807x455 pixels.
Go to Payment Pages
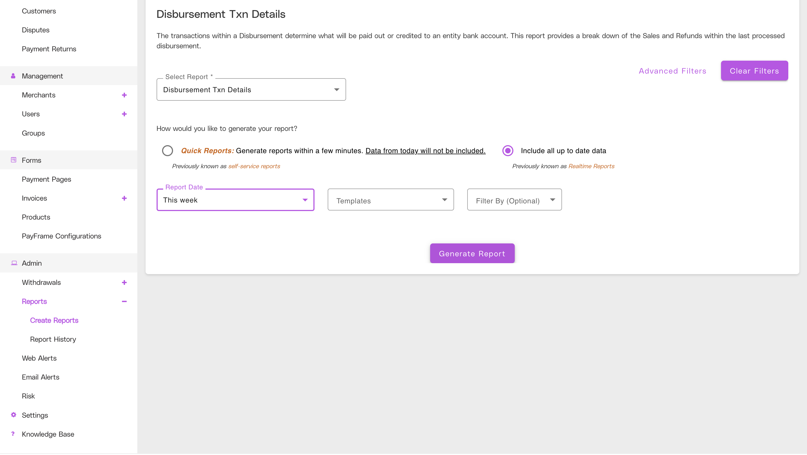(46, 179)
